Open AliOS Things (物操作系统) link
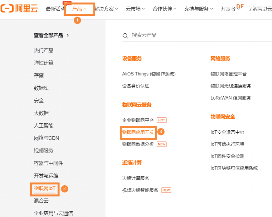Image resolution: width=272 pixels, height=217 pixels. (149, 74)
